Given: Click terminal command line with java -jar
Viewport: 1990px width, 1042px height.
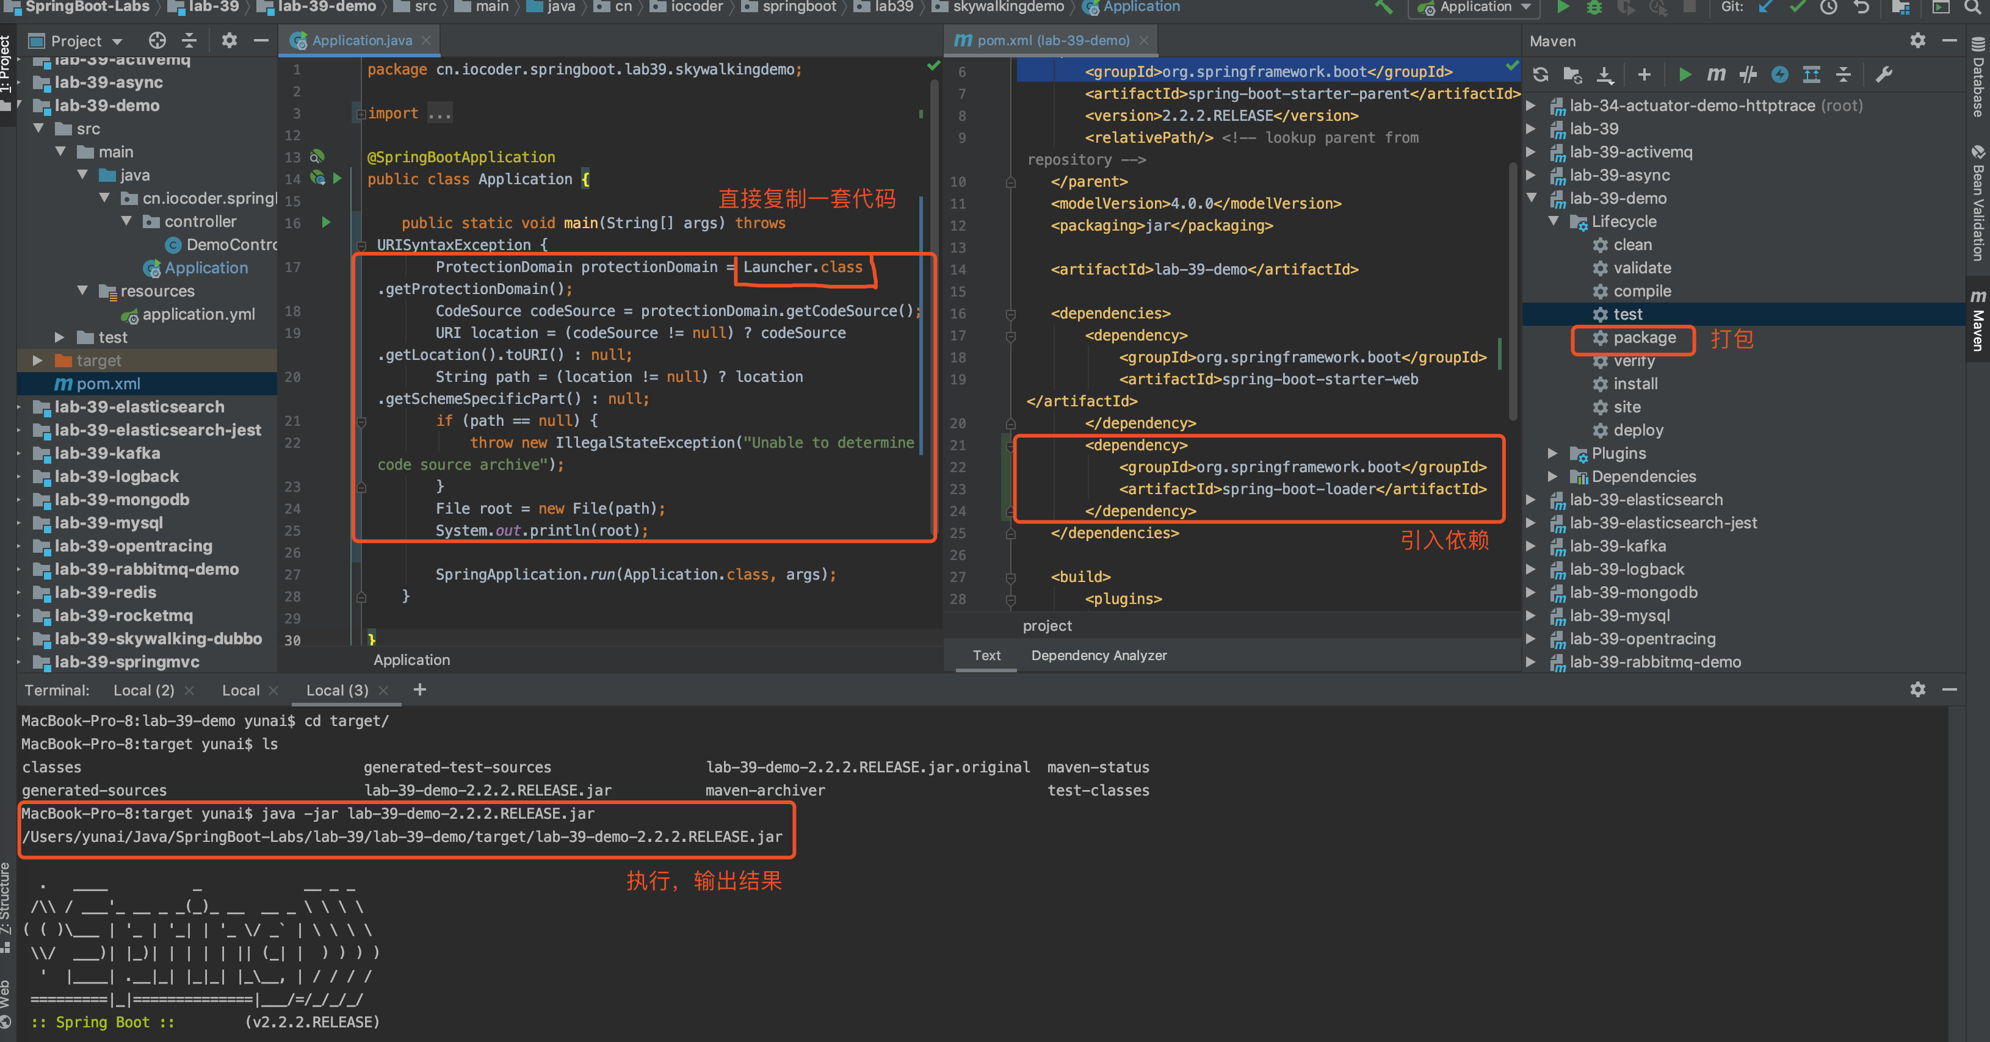Looking at the screenshot, I should click(x=308, y=814).
